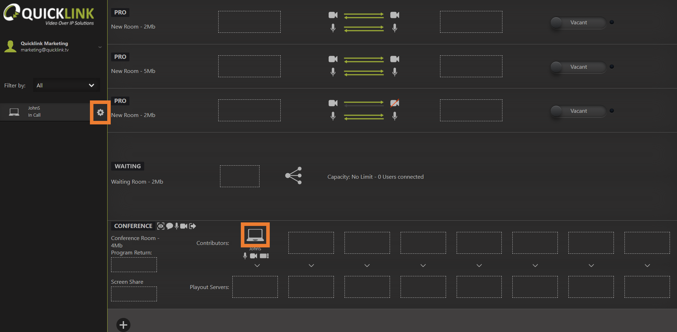Click the Waiting Room share icon
Viewport: 677px width, 332px height.
pyautogui.click(x=293, y=176)
